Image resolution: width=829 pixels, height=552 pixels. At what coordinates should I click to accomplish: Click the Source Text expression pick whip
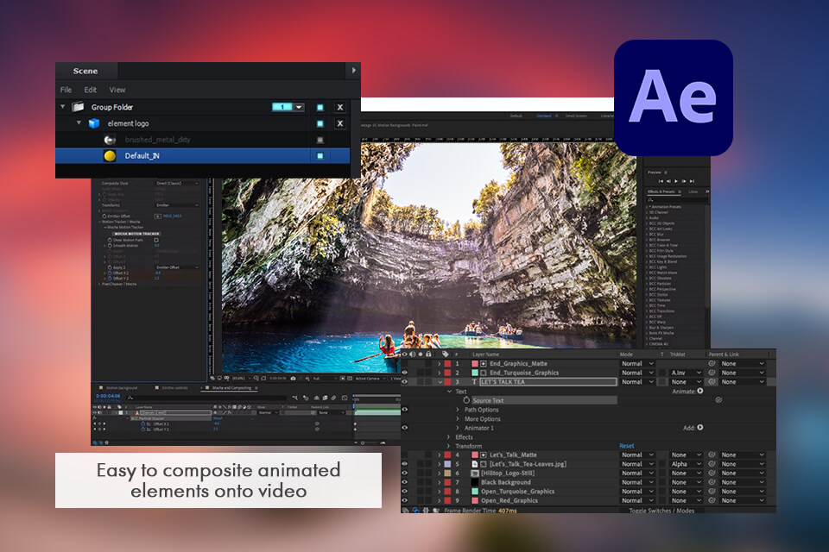point(718,400)
